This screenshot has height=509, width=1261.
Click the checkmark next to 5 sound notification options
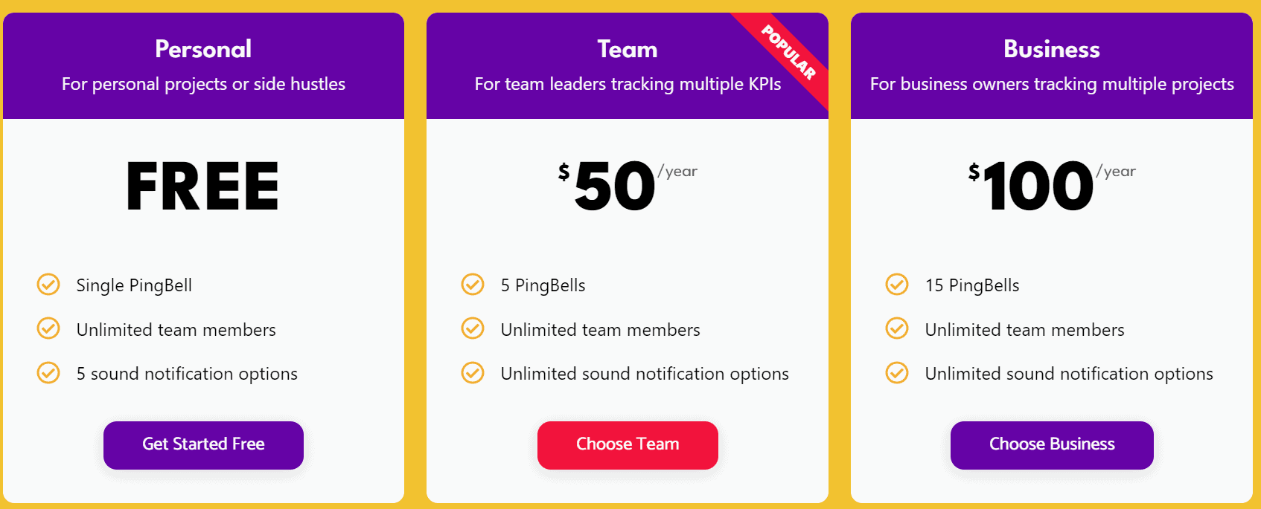pyautogui.click(x=48, y=374)
